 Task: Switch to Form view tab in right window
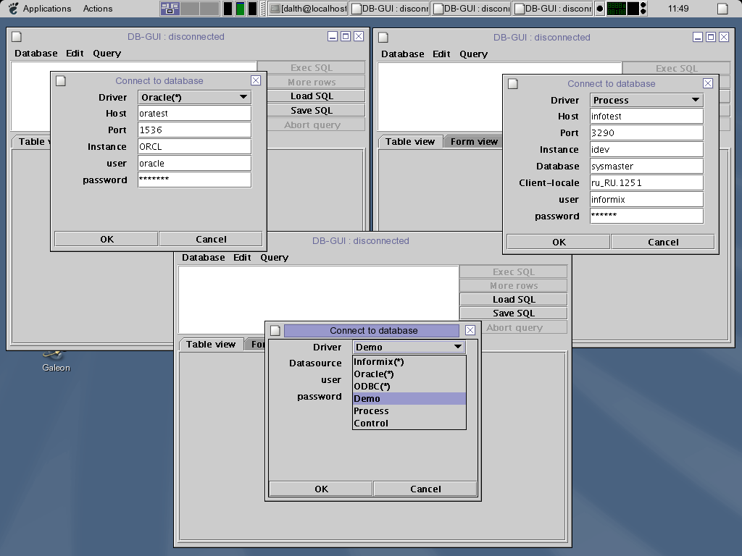tap(474, 142)
